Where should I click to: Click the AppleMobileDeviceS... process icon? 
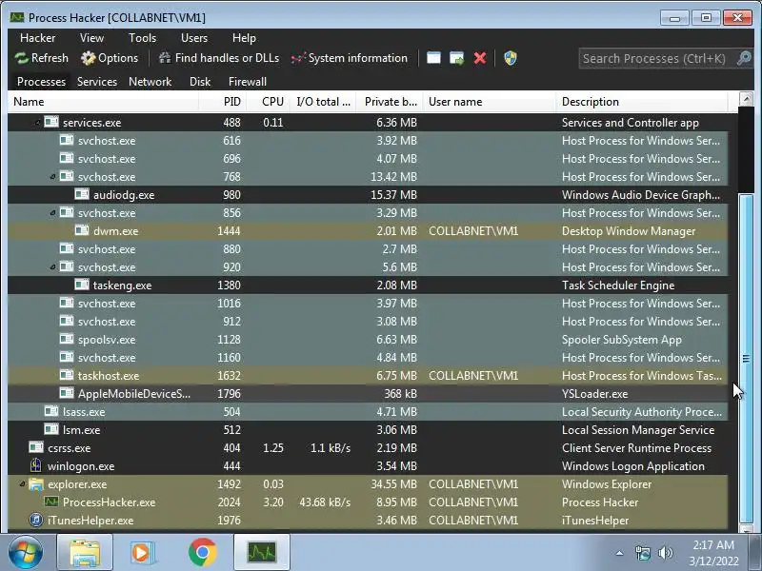click(x=67, y=393)
